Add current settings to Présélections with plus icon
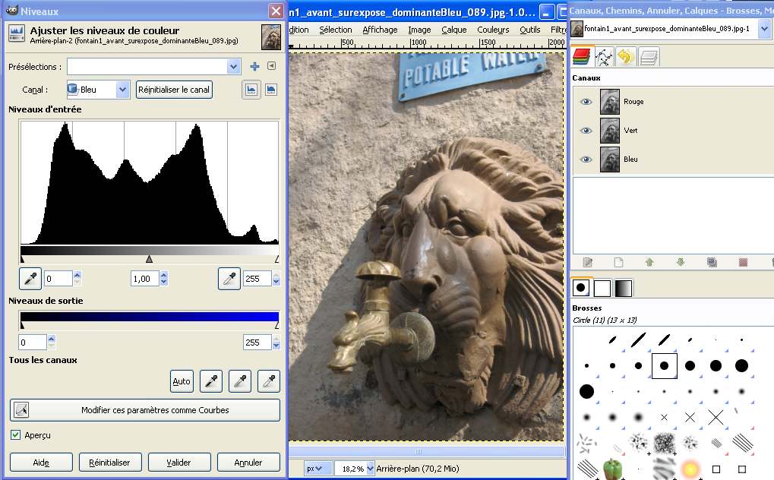The width and height of the screenshot is (774, 480). point(254,66)
